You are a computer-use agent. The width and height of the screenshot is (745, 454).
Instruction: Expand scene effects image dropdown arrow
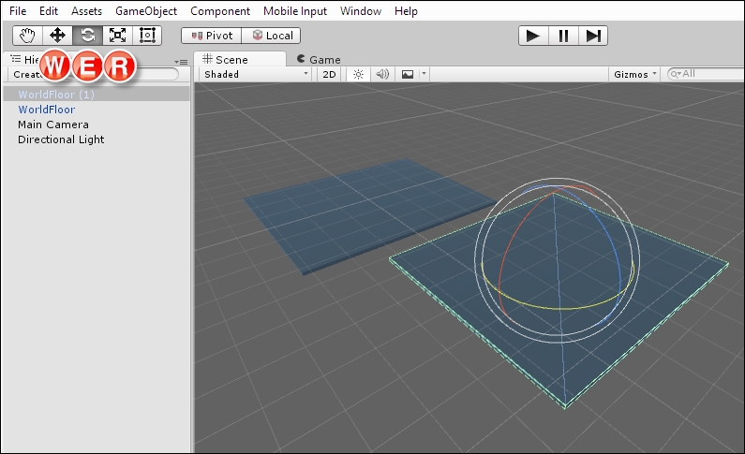(x=425, y=74)
